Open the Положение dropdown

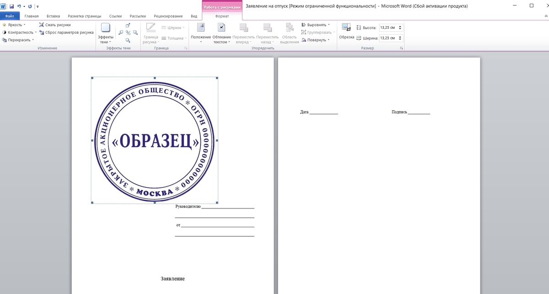pos(201,33)
